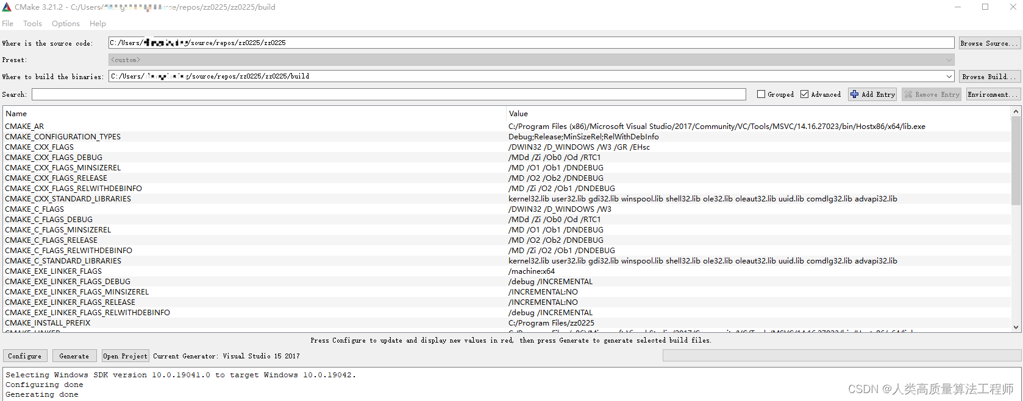This screenshot has height=401, width=1023.
Task: Uncheck the Advanced checkbox
Action: [x=804, y=94]
